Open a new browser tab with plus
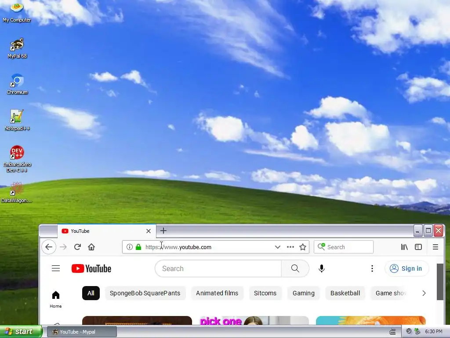The height and width of the screenshot is (338, 450). [x=163, y=231]
